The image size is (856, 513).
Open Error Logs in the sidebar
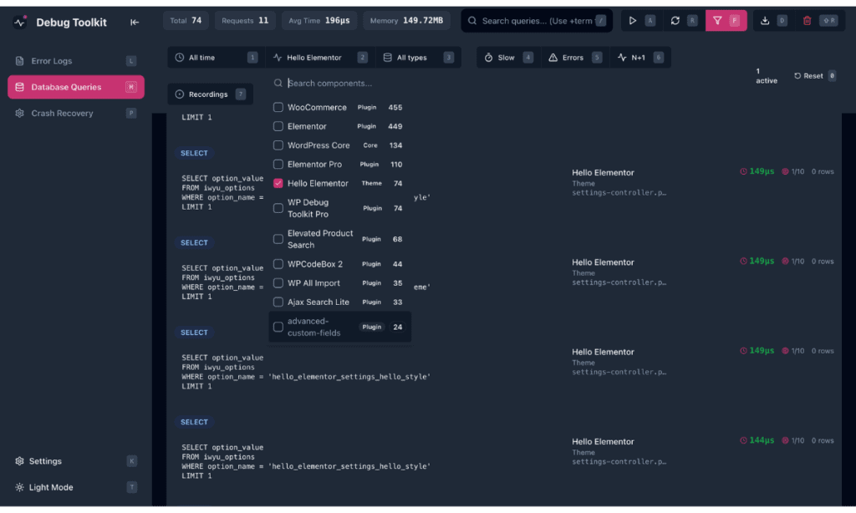pos(76,61)
